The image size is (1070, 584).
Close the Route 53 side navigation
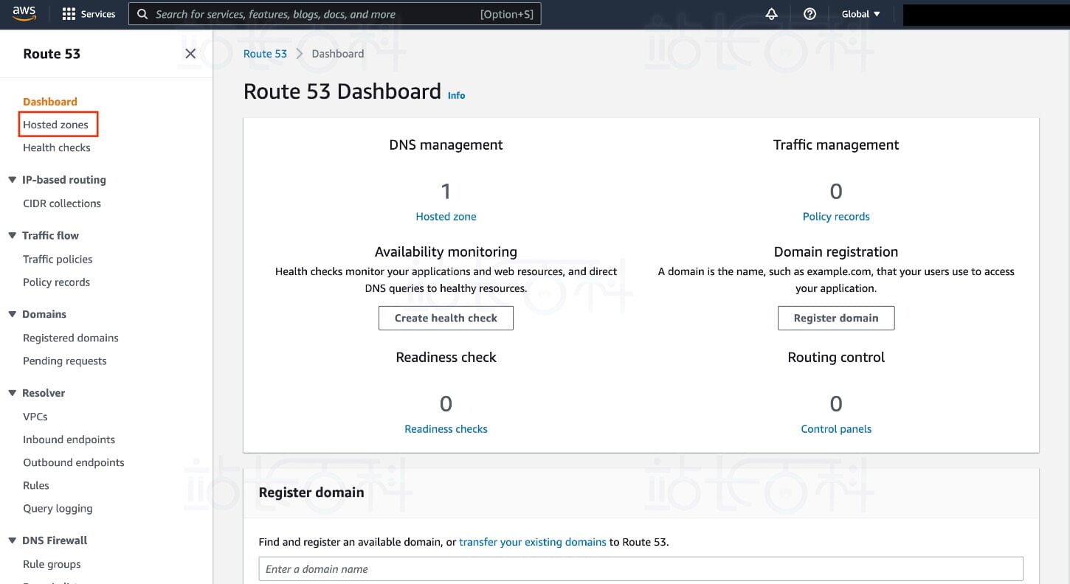190,54
